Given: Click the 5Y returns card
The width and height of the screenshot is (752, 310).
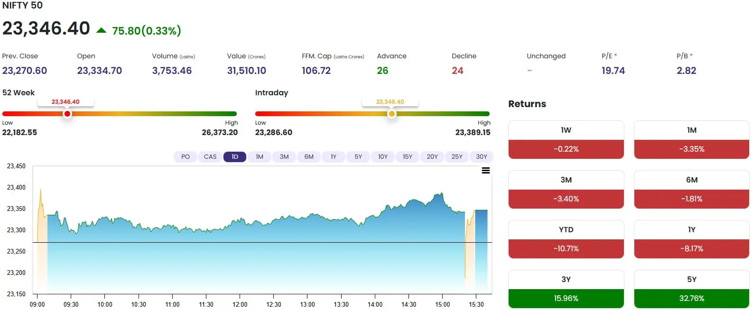Looking at the screenshot, I should [x=692, y=289].
